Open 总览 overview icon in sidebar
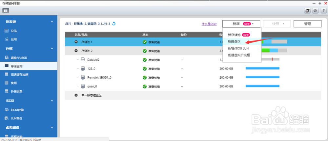328x141 pixels. pyautogui.click(x=7, y=31)
